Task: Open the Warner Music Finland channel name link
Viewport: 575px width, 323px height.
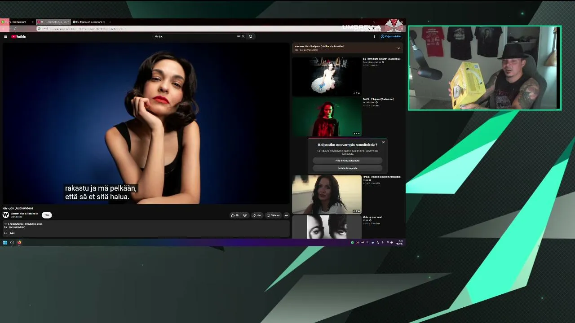Action: point(23,214)
